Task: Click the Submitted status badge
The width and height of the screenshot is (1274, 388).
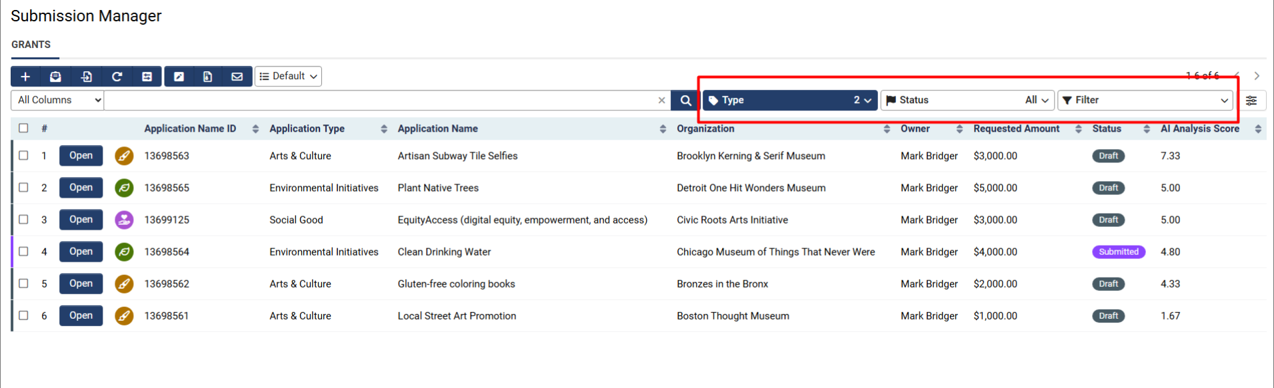Action: (1119, 252)
